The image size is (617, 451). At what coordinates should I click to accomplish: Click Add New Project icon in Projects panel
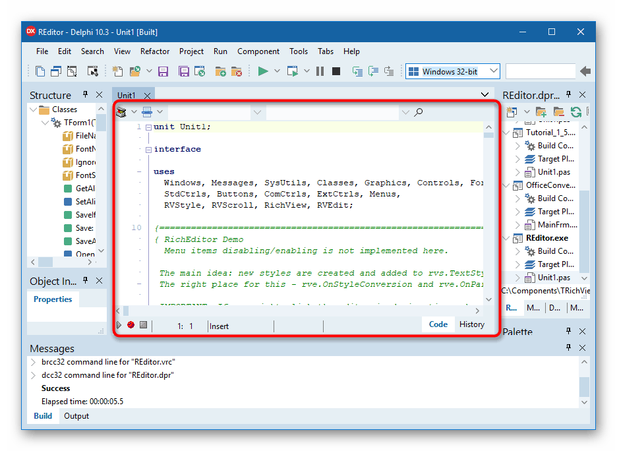511,112
